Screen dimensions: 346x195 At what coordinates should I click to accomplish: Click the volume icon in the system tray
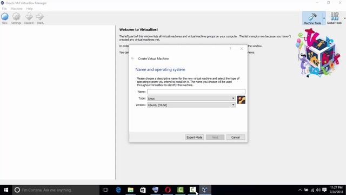point(318,190)
